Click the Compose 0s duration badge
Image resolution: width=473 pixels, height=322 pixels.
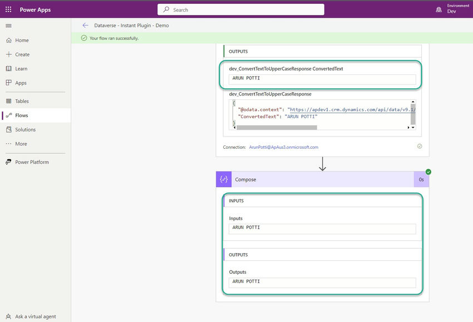(421, 179)
